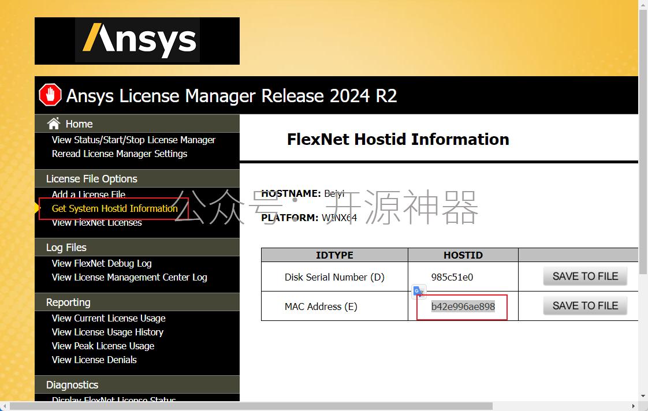Click the Log Files section header
The height and width of the screenshot is (411, 648).
(x=137, y=248)
